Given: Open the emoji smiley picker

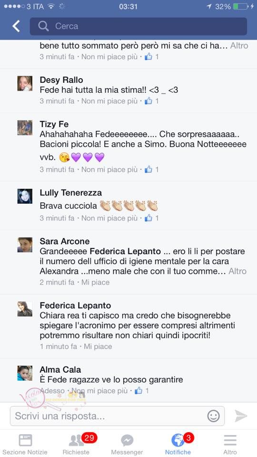Looking at the screenshot, I should [x=213, y=416].
